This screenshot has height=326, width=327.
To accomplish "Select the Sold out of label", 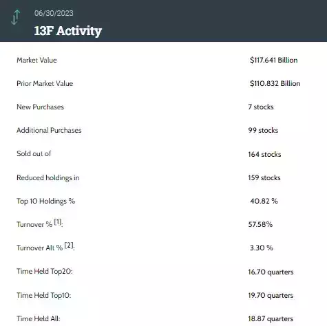I will pyautogui.click(x=34, y=153).
